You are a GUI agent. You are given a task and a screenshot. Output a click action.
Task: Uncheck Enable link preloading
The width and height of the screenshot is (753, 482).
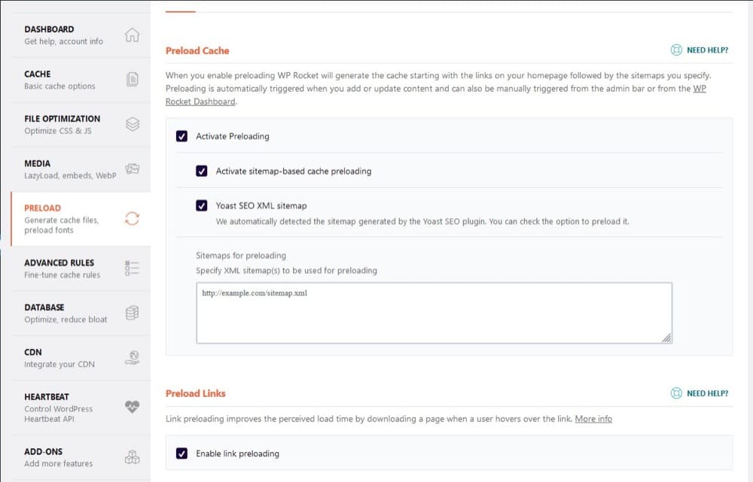[x=181, y=453]
